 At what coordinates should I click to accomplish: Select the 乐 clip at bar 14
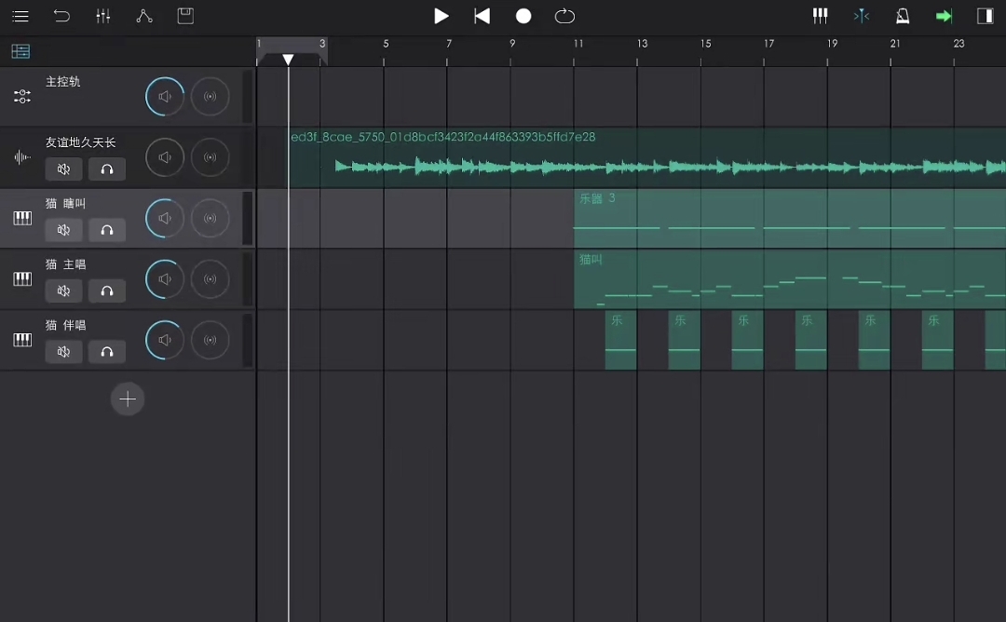pos(684,341)
